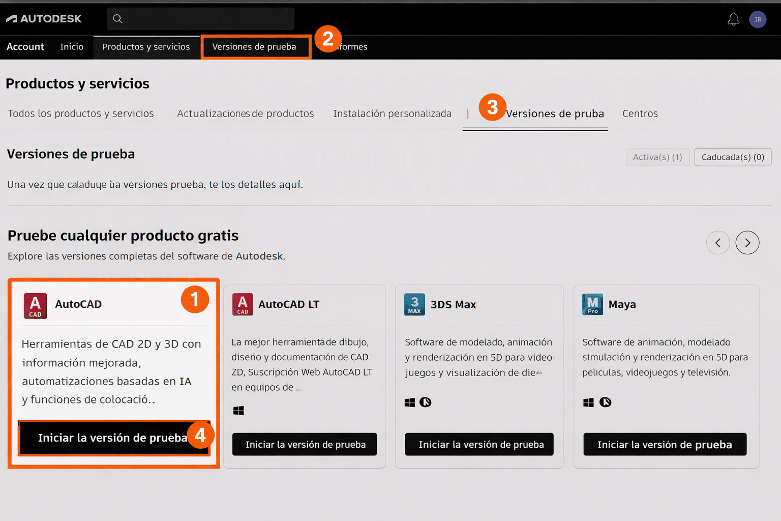Show expired trials with Caducada(s) filter

pos(733,157)
